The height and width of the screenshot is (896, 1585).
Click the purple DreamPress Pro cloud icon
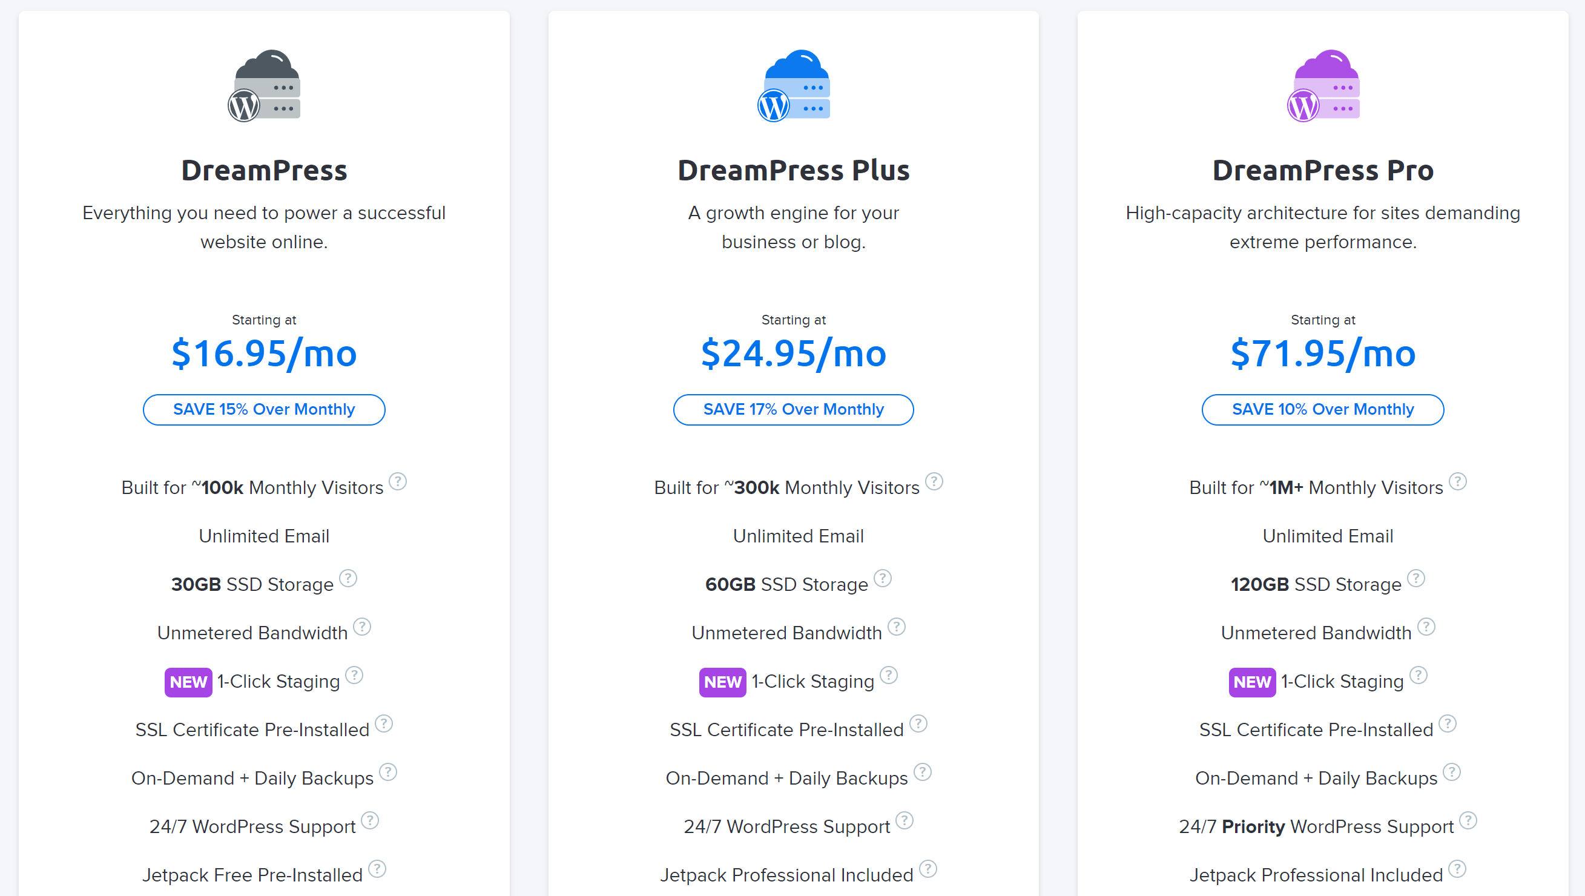[1323, 85]
